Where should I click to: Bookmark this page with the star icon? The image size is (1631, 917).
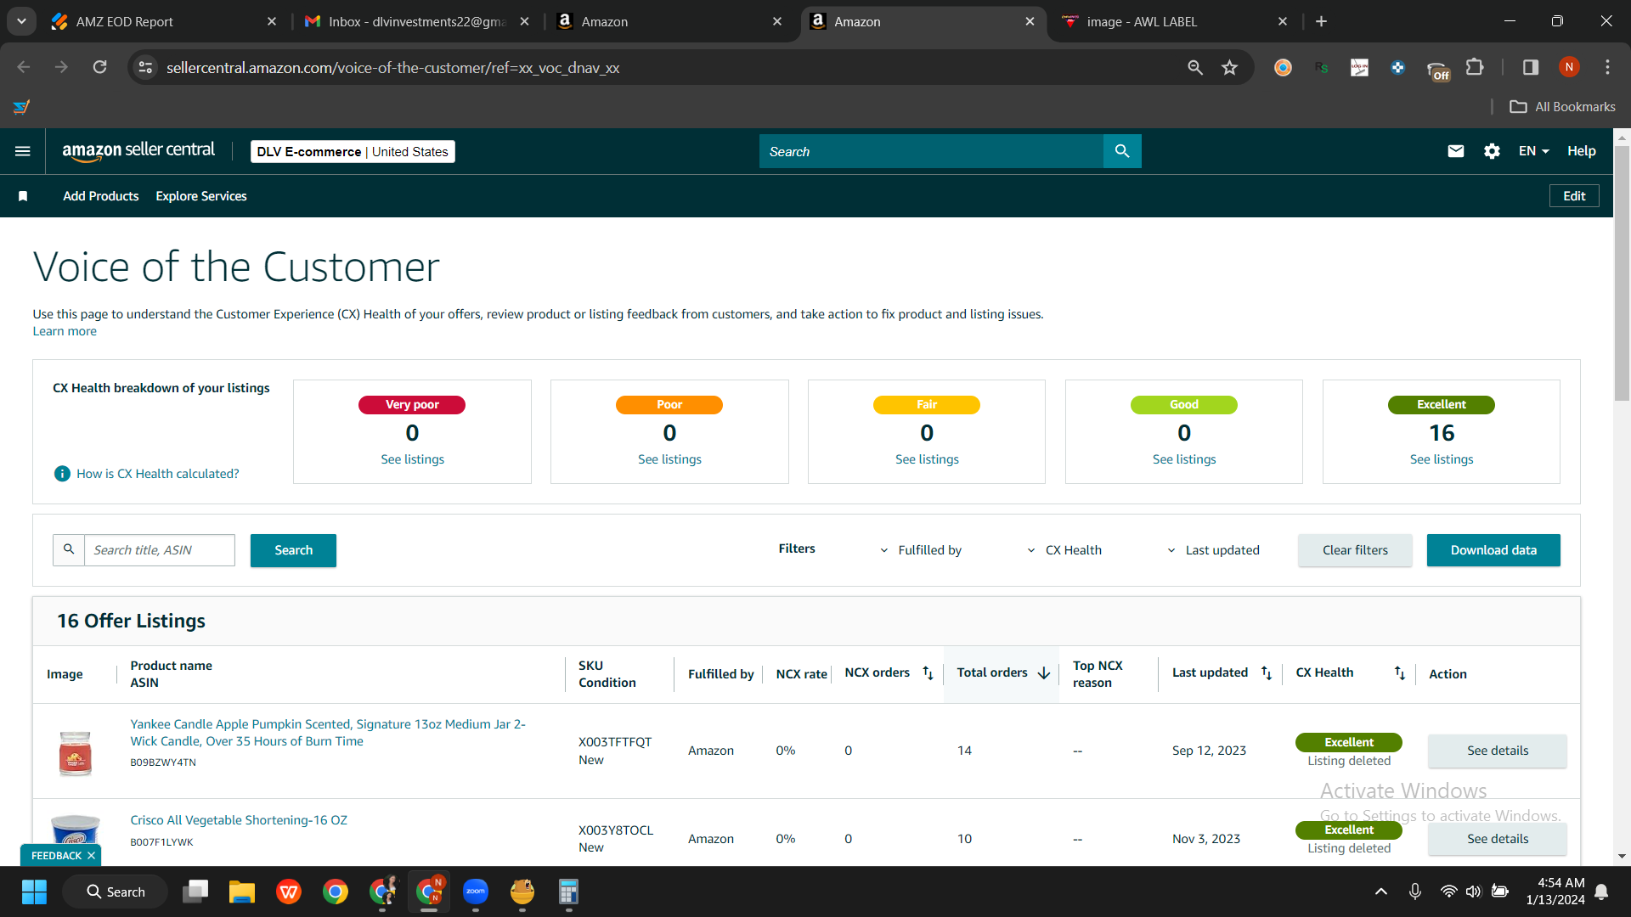coord(1229,67)
